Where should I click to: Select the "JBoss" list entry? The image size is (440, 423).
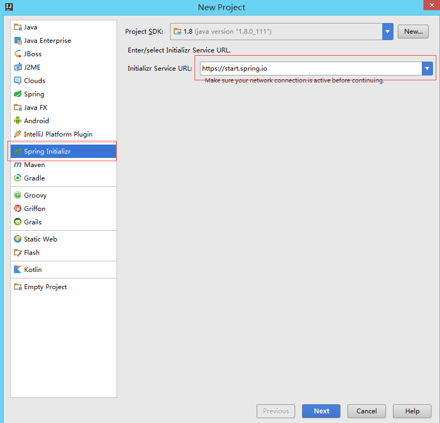click(x=64, y=54)
